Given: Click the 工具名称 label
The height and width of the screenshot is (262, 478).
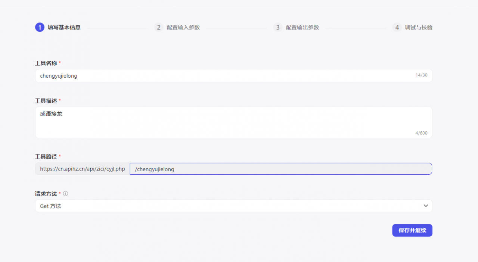Looking at the screenshot, I should (46, 63).
